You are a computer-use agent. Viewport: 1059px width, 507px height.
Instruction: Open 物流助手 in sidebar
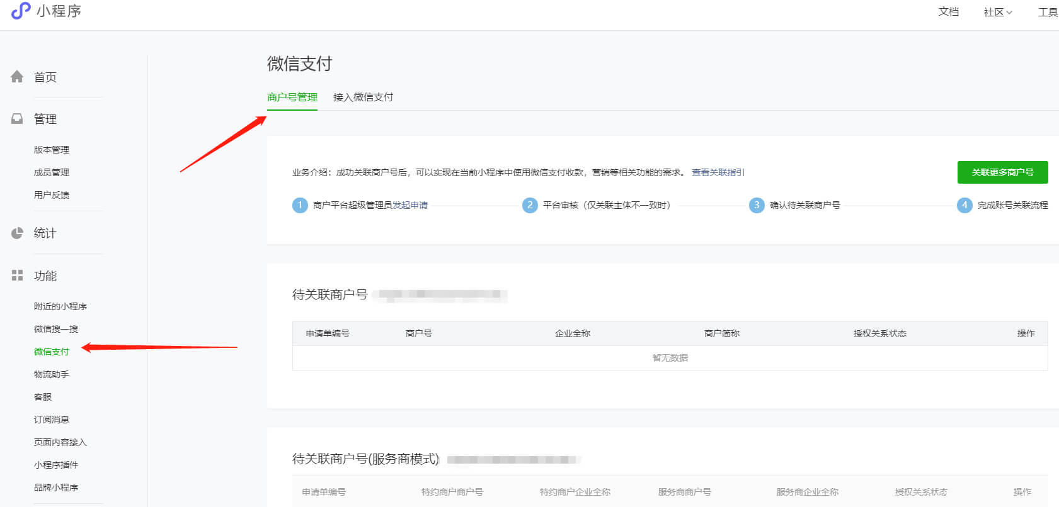click(52, 374)
